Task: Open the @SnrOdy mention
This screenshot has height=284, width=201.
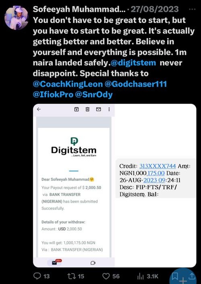Action: [x=94, y=94]
